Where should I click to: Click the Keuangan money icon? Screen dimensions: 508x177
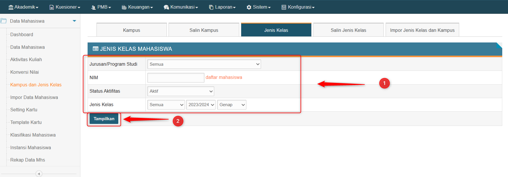pos(124,7)
